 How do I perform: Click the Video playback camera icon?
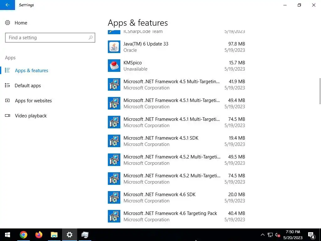[8, 115]
